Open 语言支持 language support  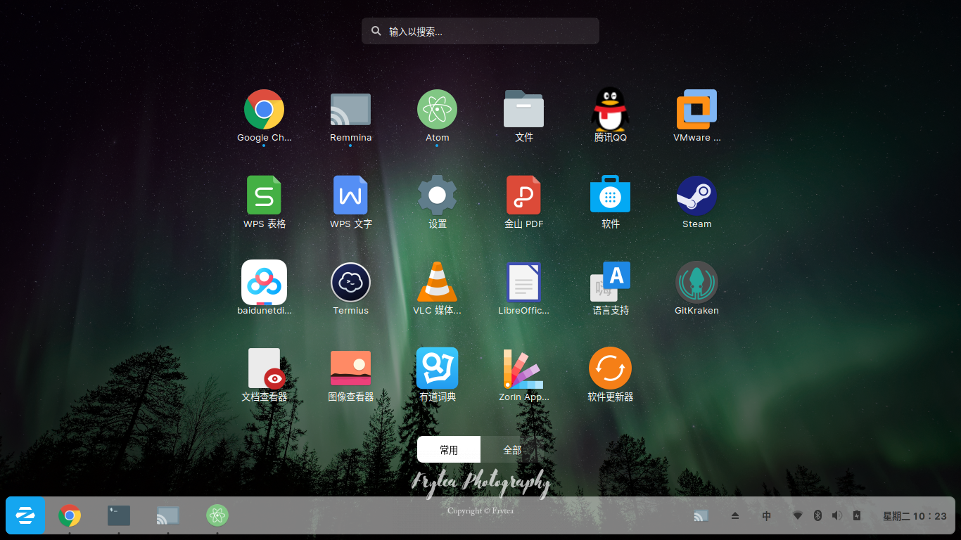610,282
